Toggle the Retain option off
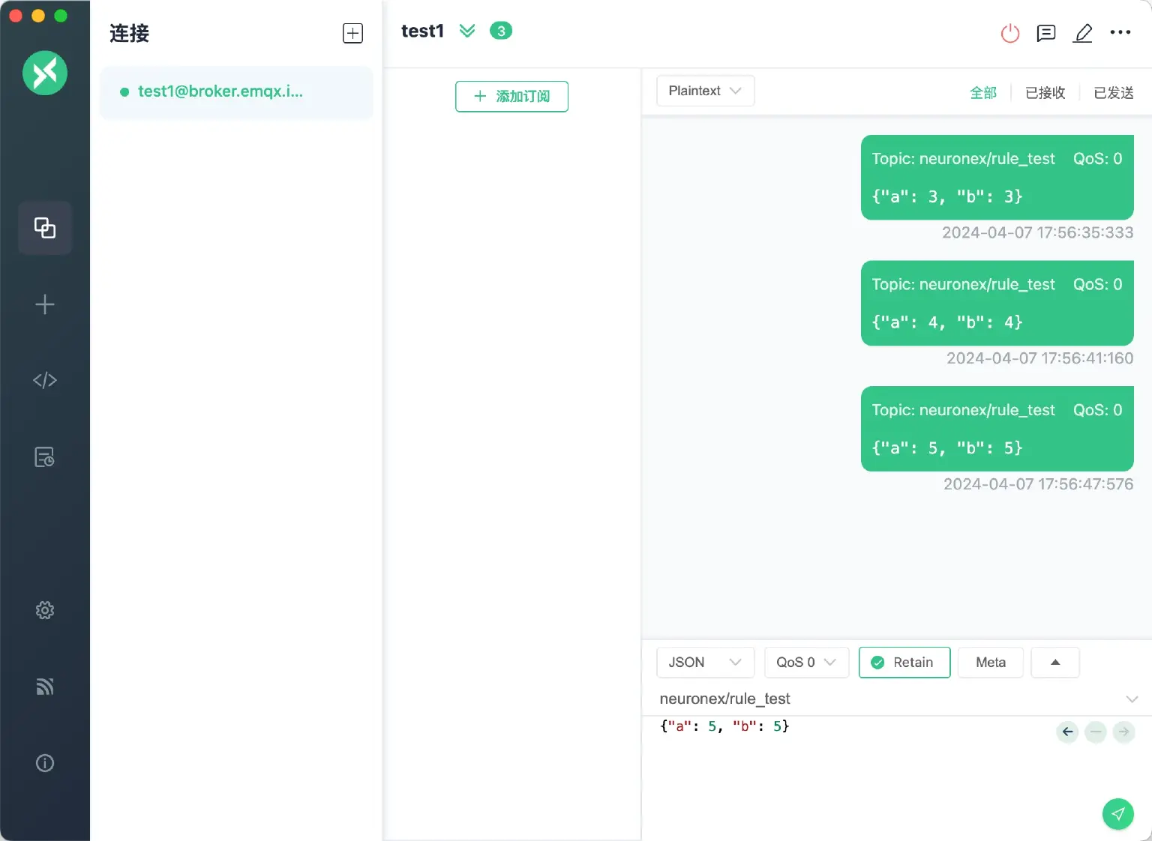 tap(904, 663)
